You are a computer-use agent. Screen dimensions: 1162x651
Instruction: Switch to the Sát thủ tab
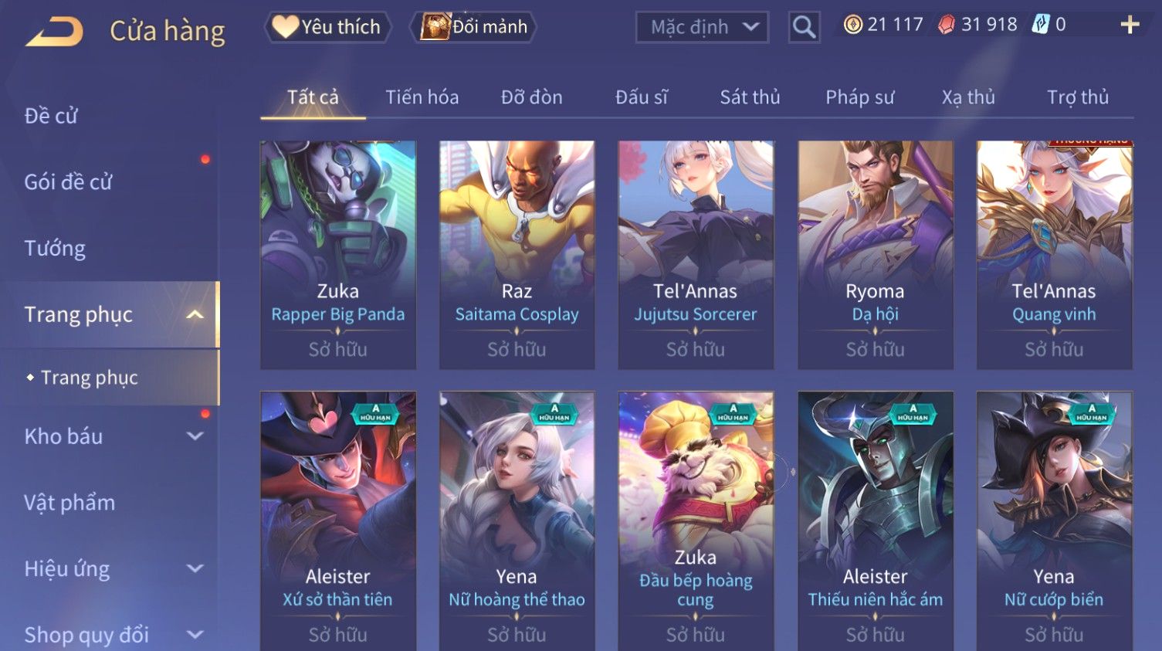click(x=750, y=97)
